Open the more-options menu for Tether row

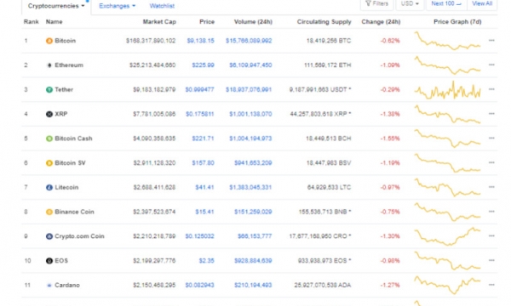(491, 89)
